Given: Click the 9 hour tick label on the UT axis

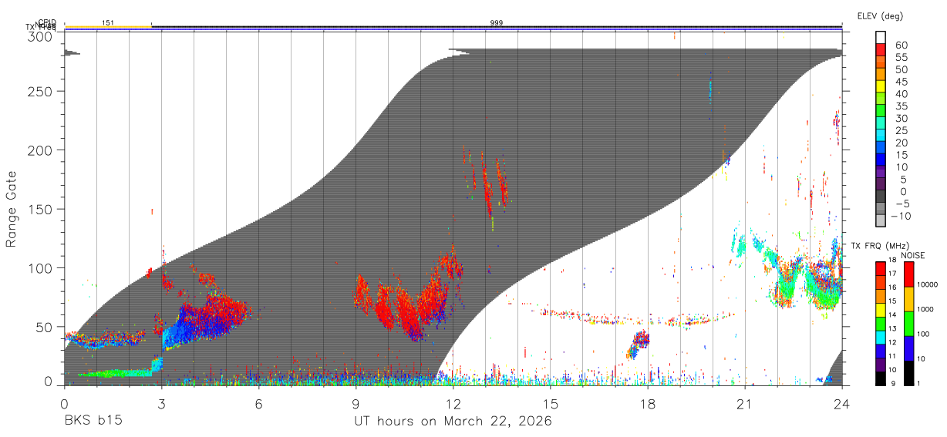Looking at the screenshot, I should (x=356, y=403).
